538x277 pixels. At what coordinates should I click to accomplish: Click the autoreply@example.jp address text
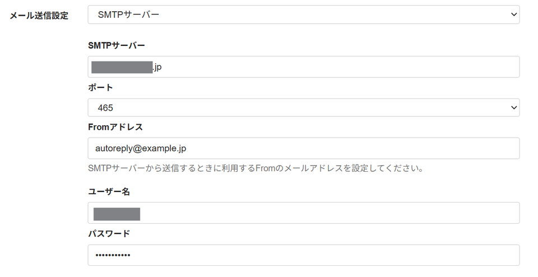(141, 149)
